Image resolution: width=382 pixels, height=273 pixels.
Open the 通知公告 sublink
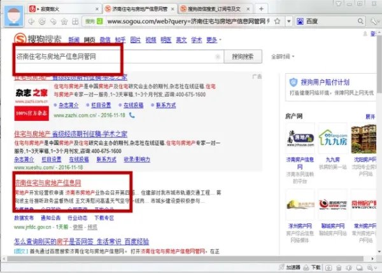click(x=51, y=218)
